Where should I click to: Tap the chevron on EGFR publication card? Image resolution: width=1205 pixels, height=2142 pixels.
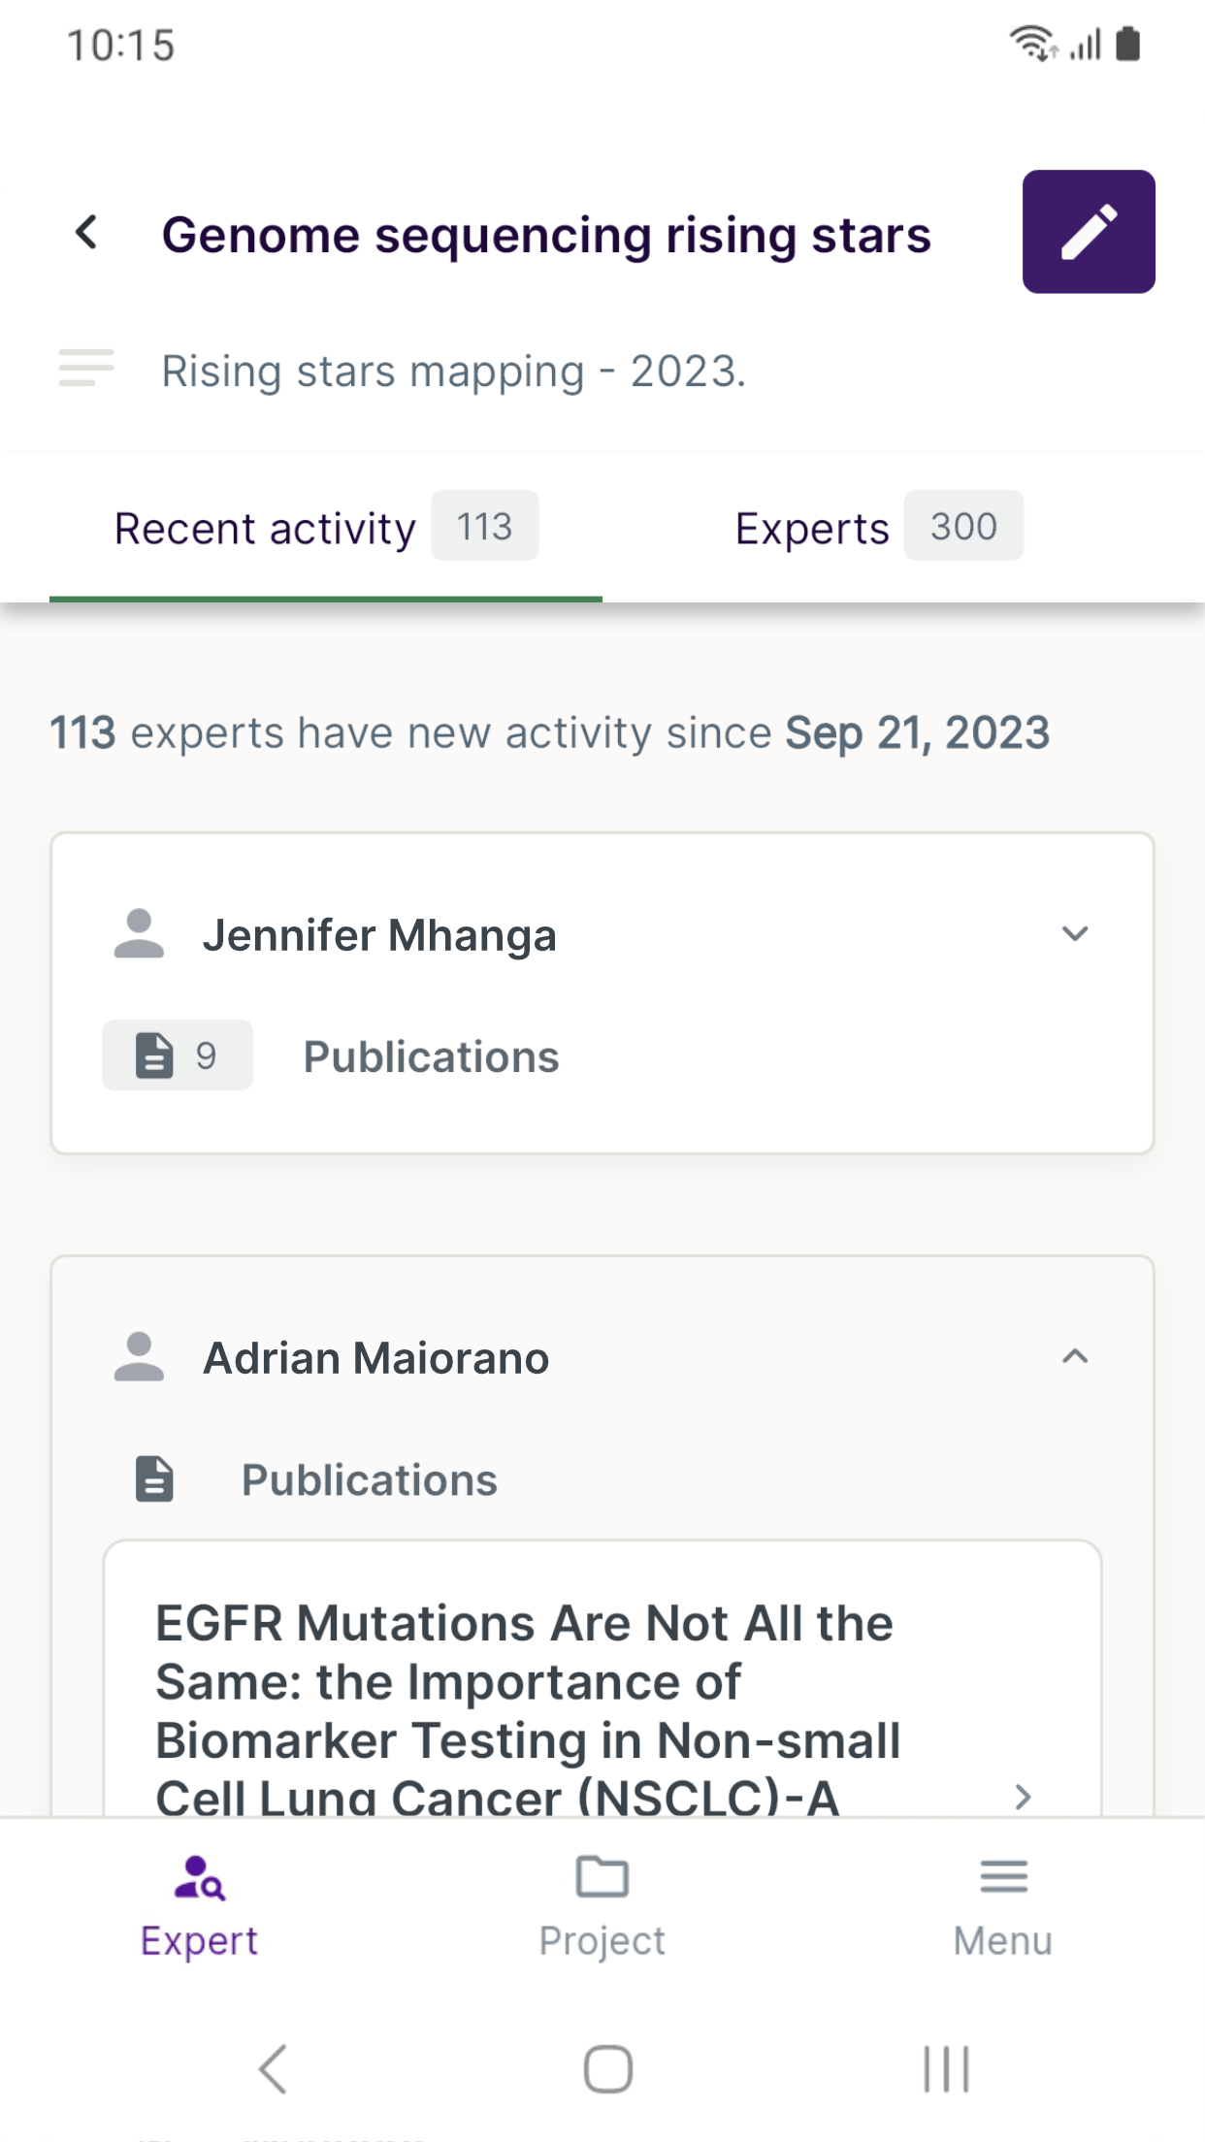pos(1023,1797)
